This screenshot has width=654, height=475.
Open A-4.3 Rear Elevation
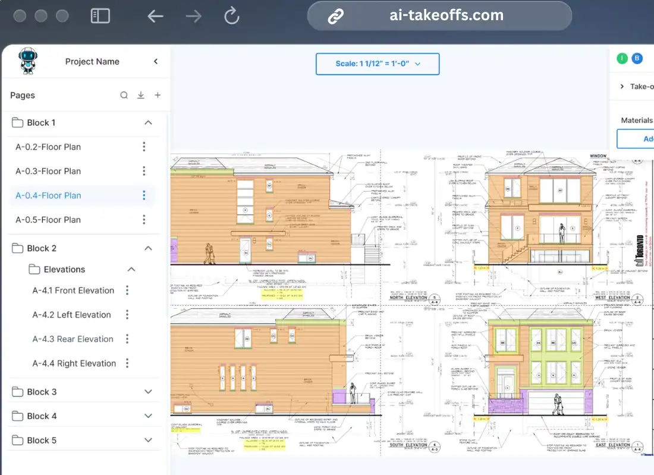(73, 338)
